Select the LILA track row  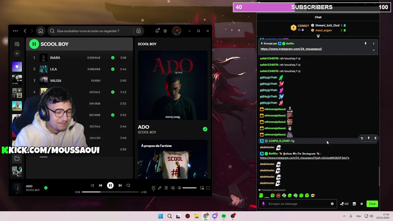pyautogui.click(x=80, y=69)
